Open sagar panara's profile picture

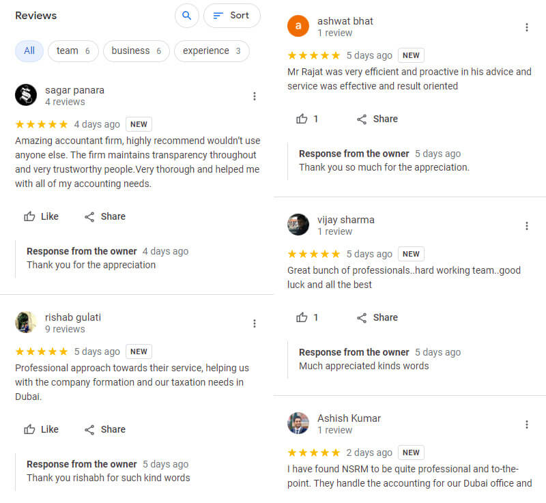[x=26, y=95]
